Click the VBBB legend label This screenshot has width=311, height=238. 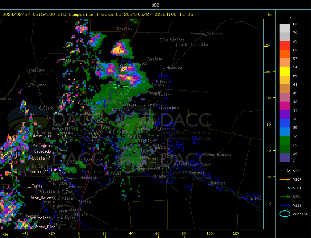297,205
